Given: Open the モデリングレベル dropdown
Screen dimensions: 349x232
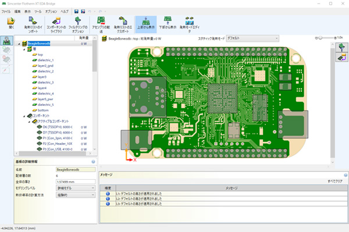Looking at the screenshot, I should point(76,188).
